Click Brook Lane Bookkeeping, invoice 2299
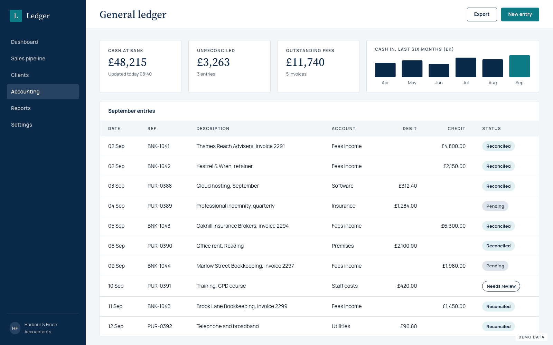 242,306
